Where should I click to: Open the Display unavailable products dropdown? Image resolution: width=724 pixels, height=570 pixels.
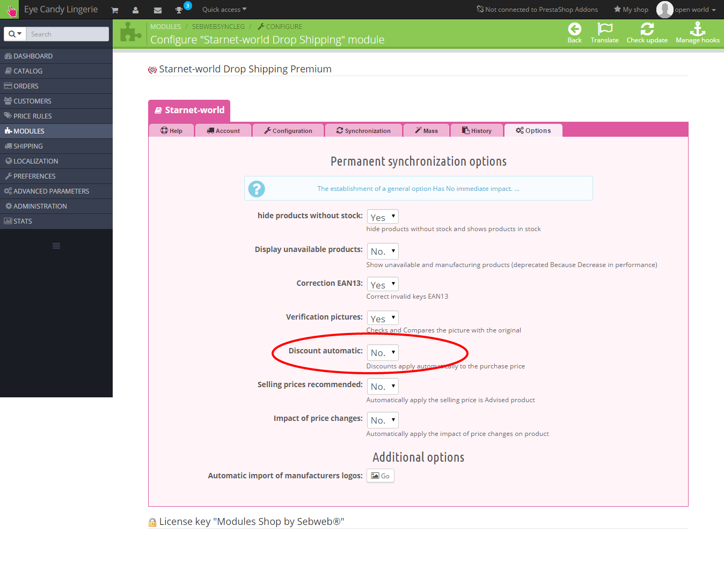point(383,251)
